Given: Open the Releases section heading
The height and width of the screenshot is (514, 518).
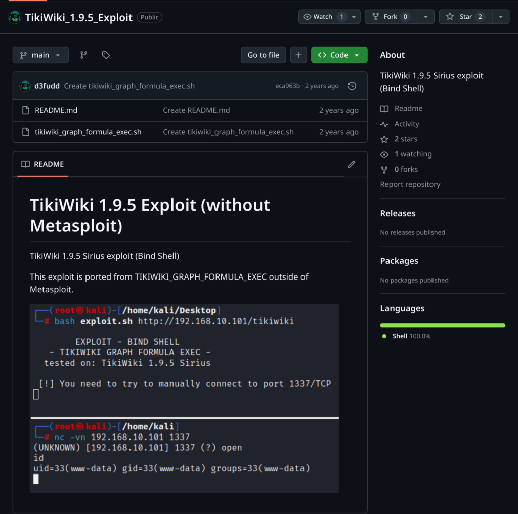Looking at the screenshot, I should click(x=398, y=213).
